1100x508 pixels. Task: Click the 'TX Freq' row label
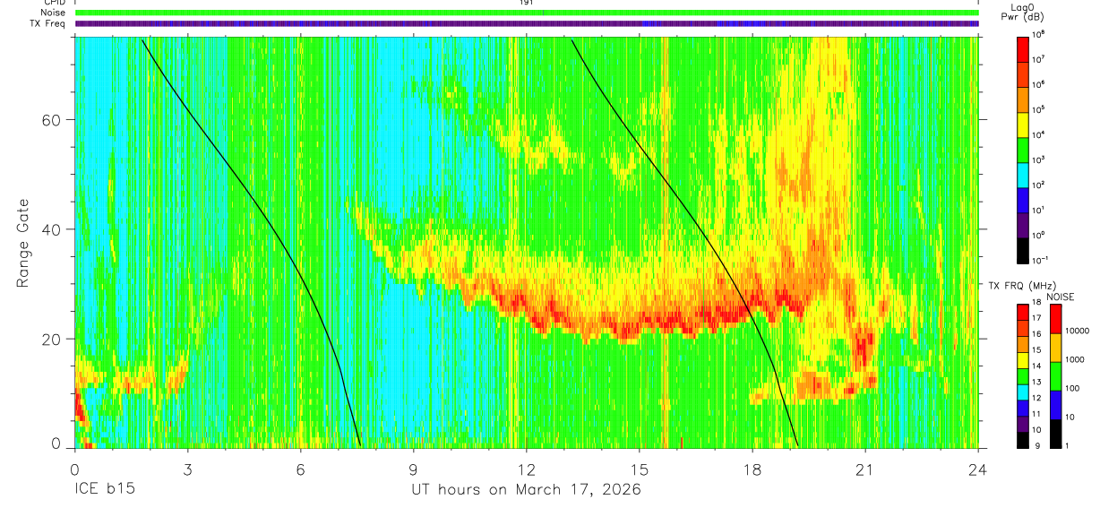click(x=47, y=23)
